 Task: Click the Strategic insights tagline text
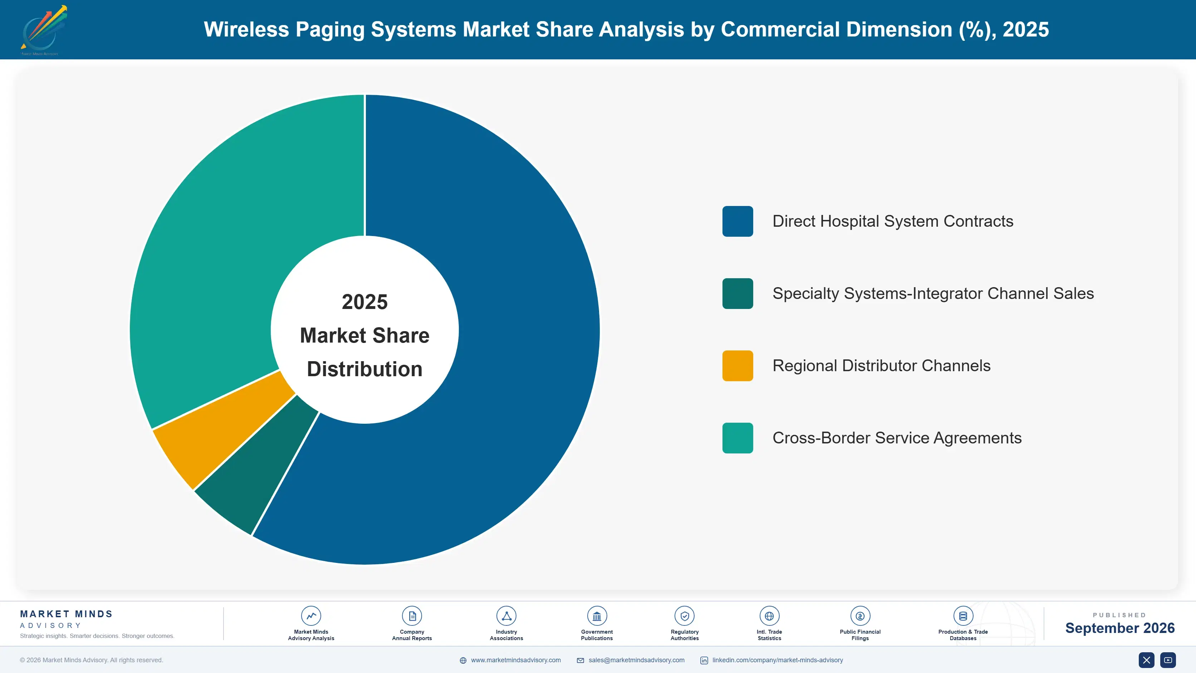click(x=97, y=636)
